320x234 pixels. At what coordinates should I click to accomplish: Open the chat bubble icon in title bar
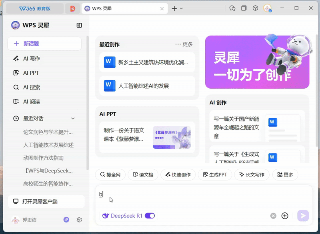232,8
